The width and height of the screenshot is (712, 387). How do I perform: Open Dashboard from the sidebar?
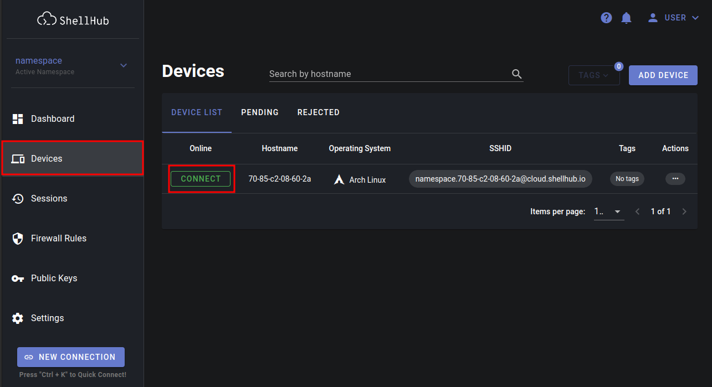click(72, 119)
